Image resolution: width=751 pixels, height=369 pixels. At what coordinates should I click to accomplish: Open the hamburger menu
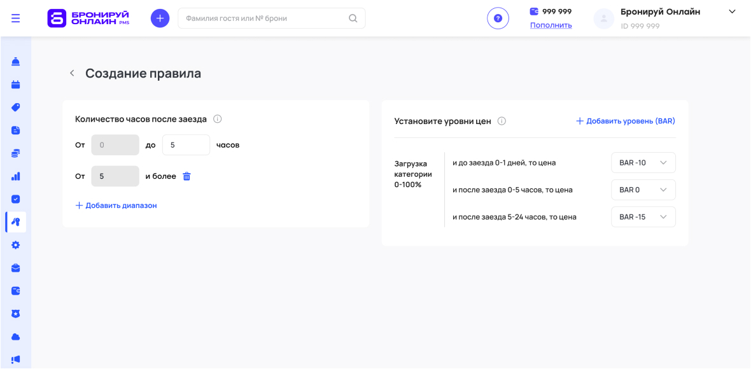[x=16, y=18]
